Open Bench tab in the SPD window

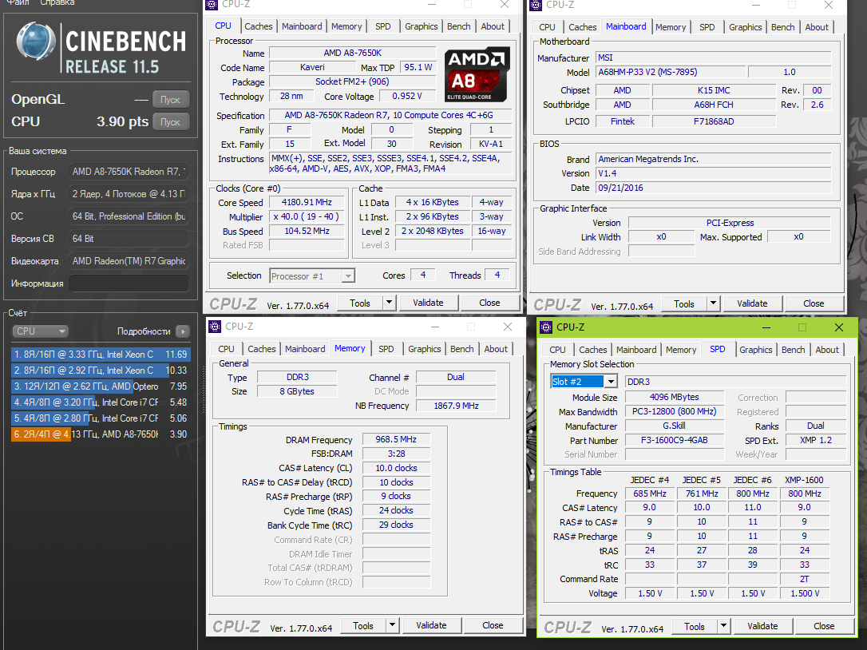pos(794,350)
